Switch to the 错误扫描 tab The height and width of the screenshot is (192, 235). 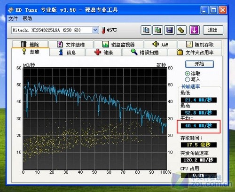tap(144, 52)
